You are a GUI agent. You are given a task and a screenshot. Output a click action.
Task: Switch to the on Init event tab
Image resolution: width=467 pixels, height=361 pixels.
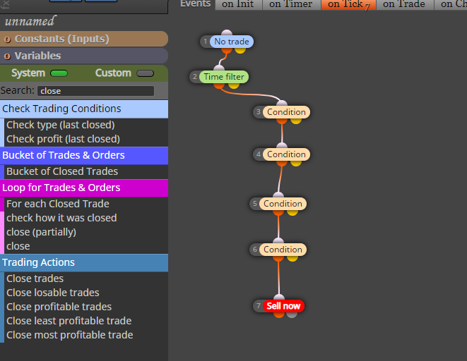237,4
